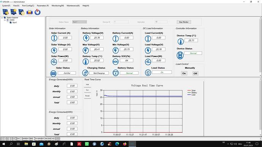This screenshot has width=262, height=147.
Task: Click the Battery SOC icon
Action: click(x=115, y=62)
